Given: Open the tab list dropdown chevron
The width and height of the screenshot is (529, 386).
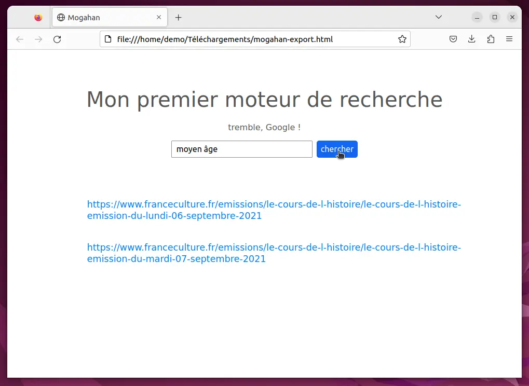Looking at the screenshot, I should point(438,17).
